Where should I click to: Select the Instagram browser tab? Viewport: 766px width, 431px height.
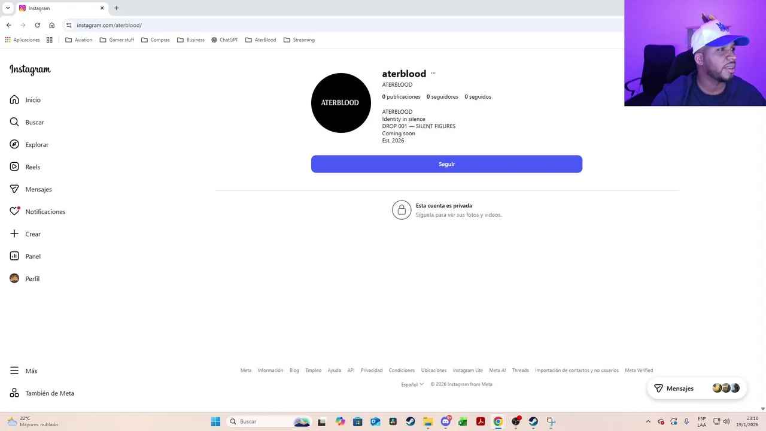[62, 8]
